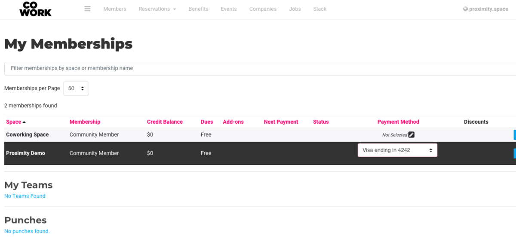
Task: Open the Memberships per Page dropdown
Action: 76,88
